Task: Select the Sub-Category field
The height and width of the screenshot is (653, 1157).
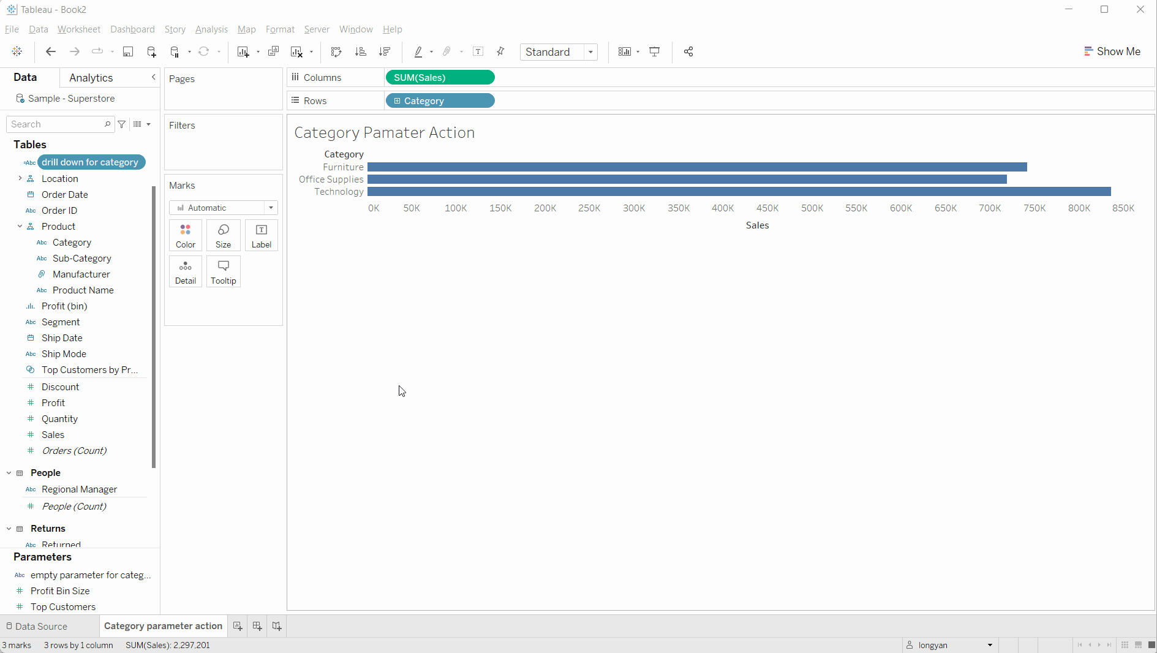Action: tap(81, 259)
